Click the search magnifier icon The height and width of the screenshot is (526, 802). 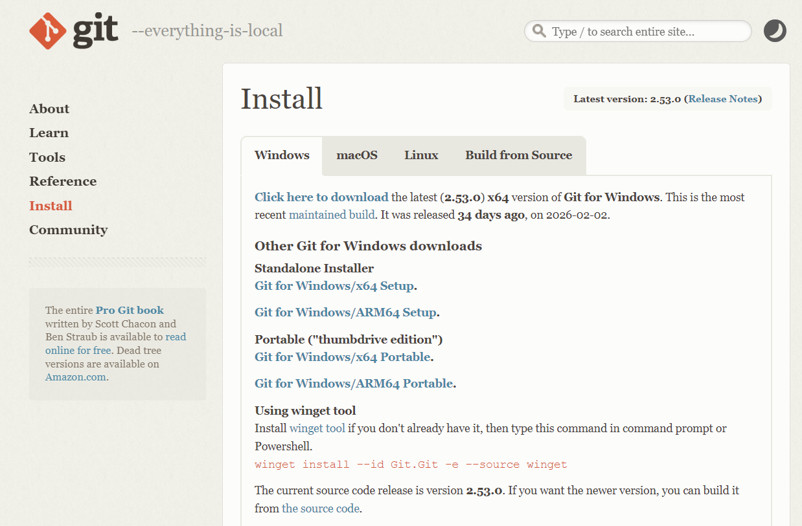[x=538, y=31]
